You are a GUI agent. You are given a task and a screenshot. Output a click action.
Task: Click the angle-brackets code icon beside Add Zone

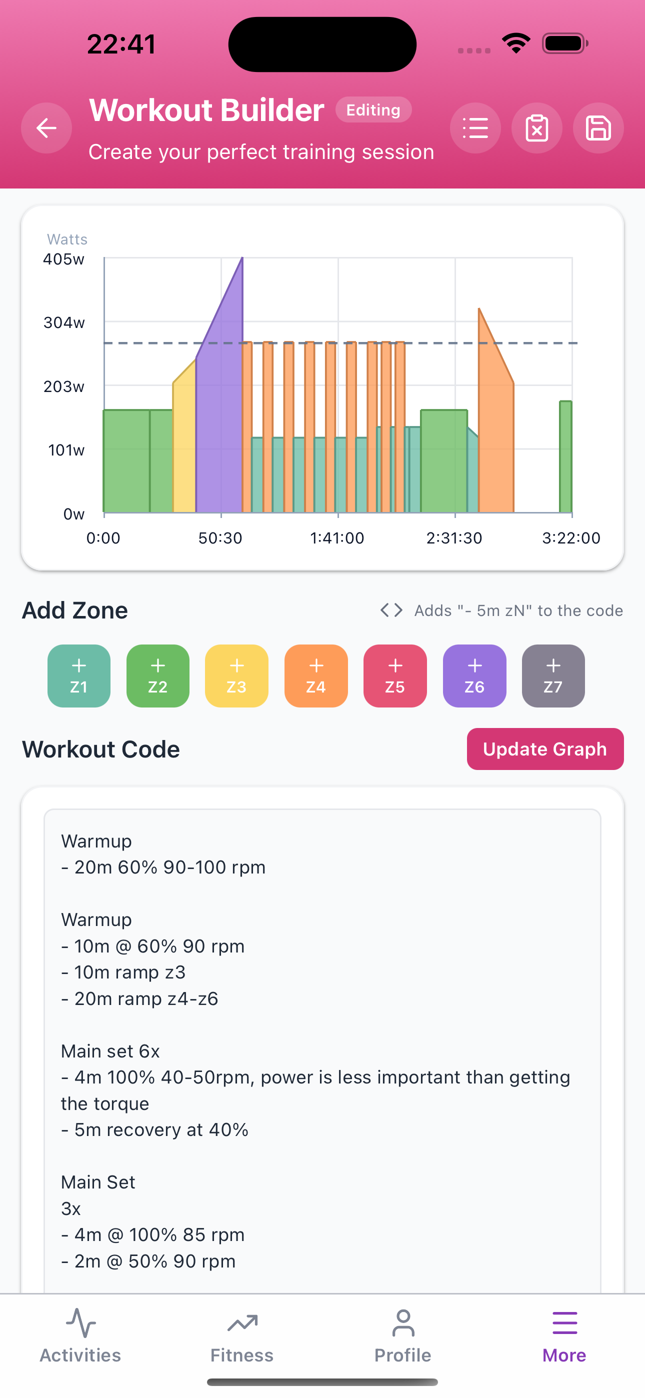(x=391, y=610)
